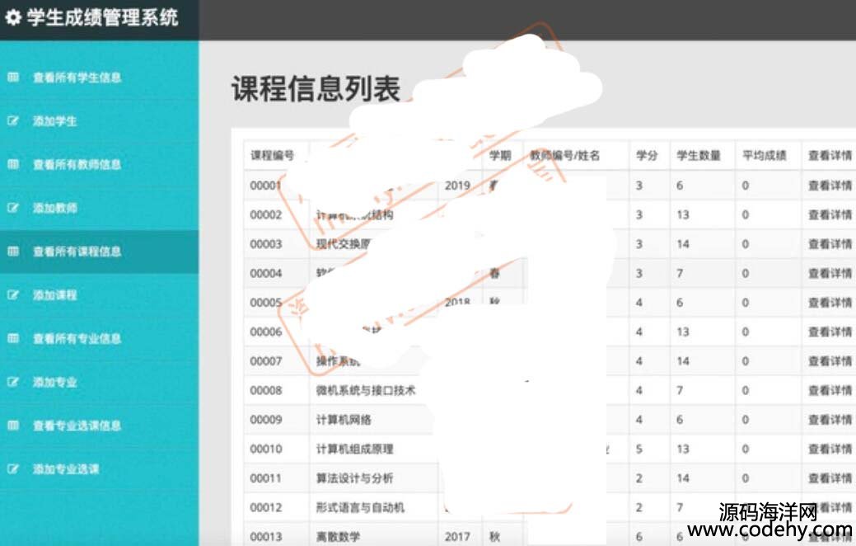Click 查看详情 in row 00009
Viewport: 856px width, 546px height.
tap(830, 420)
